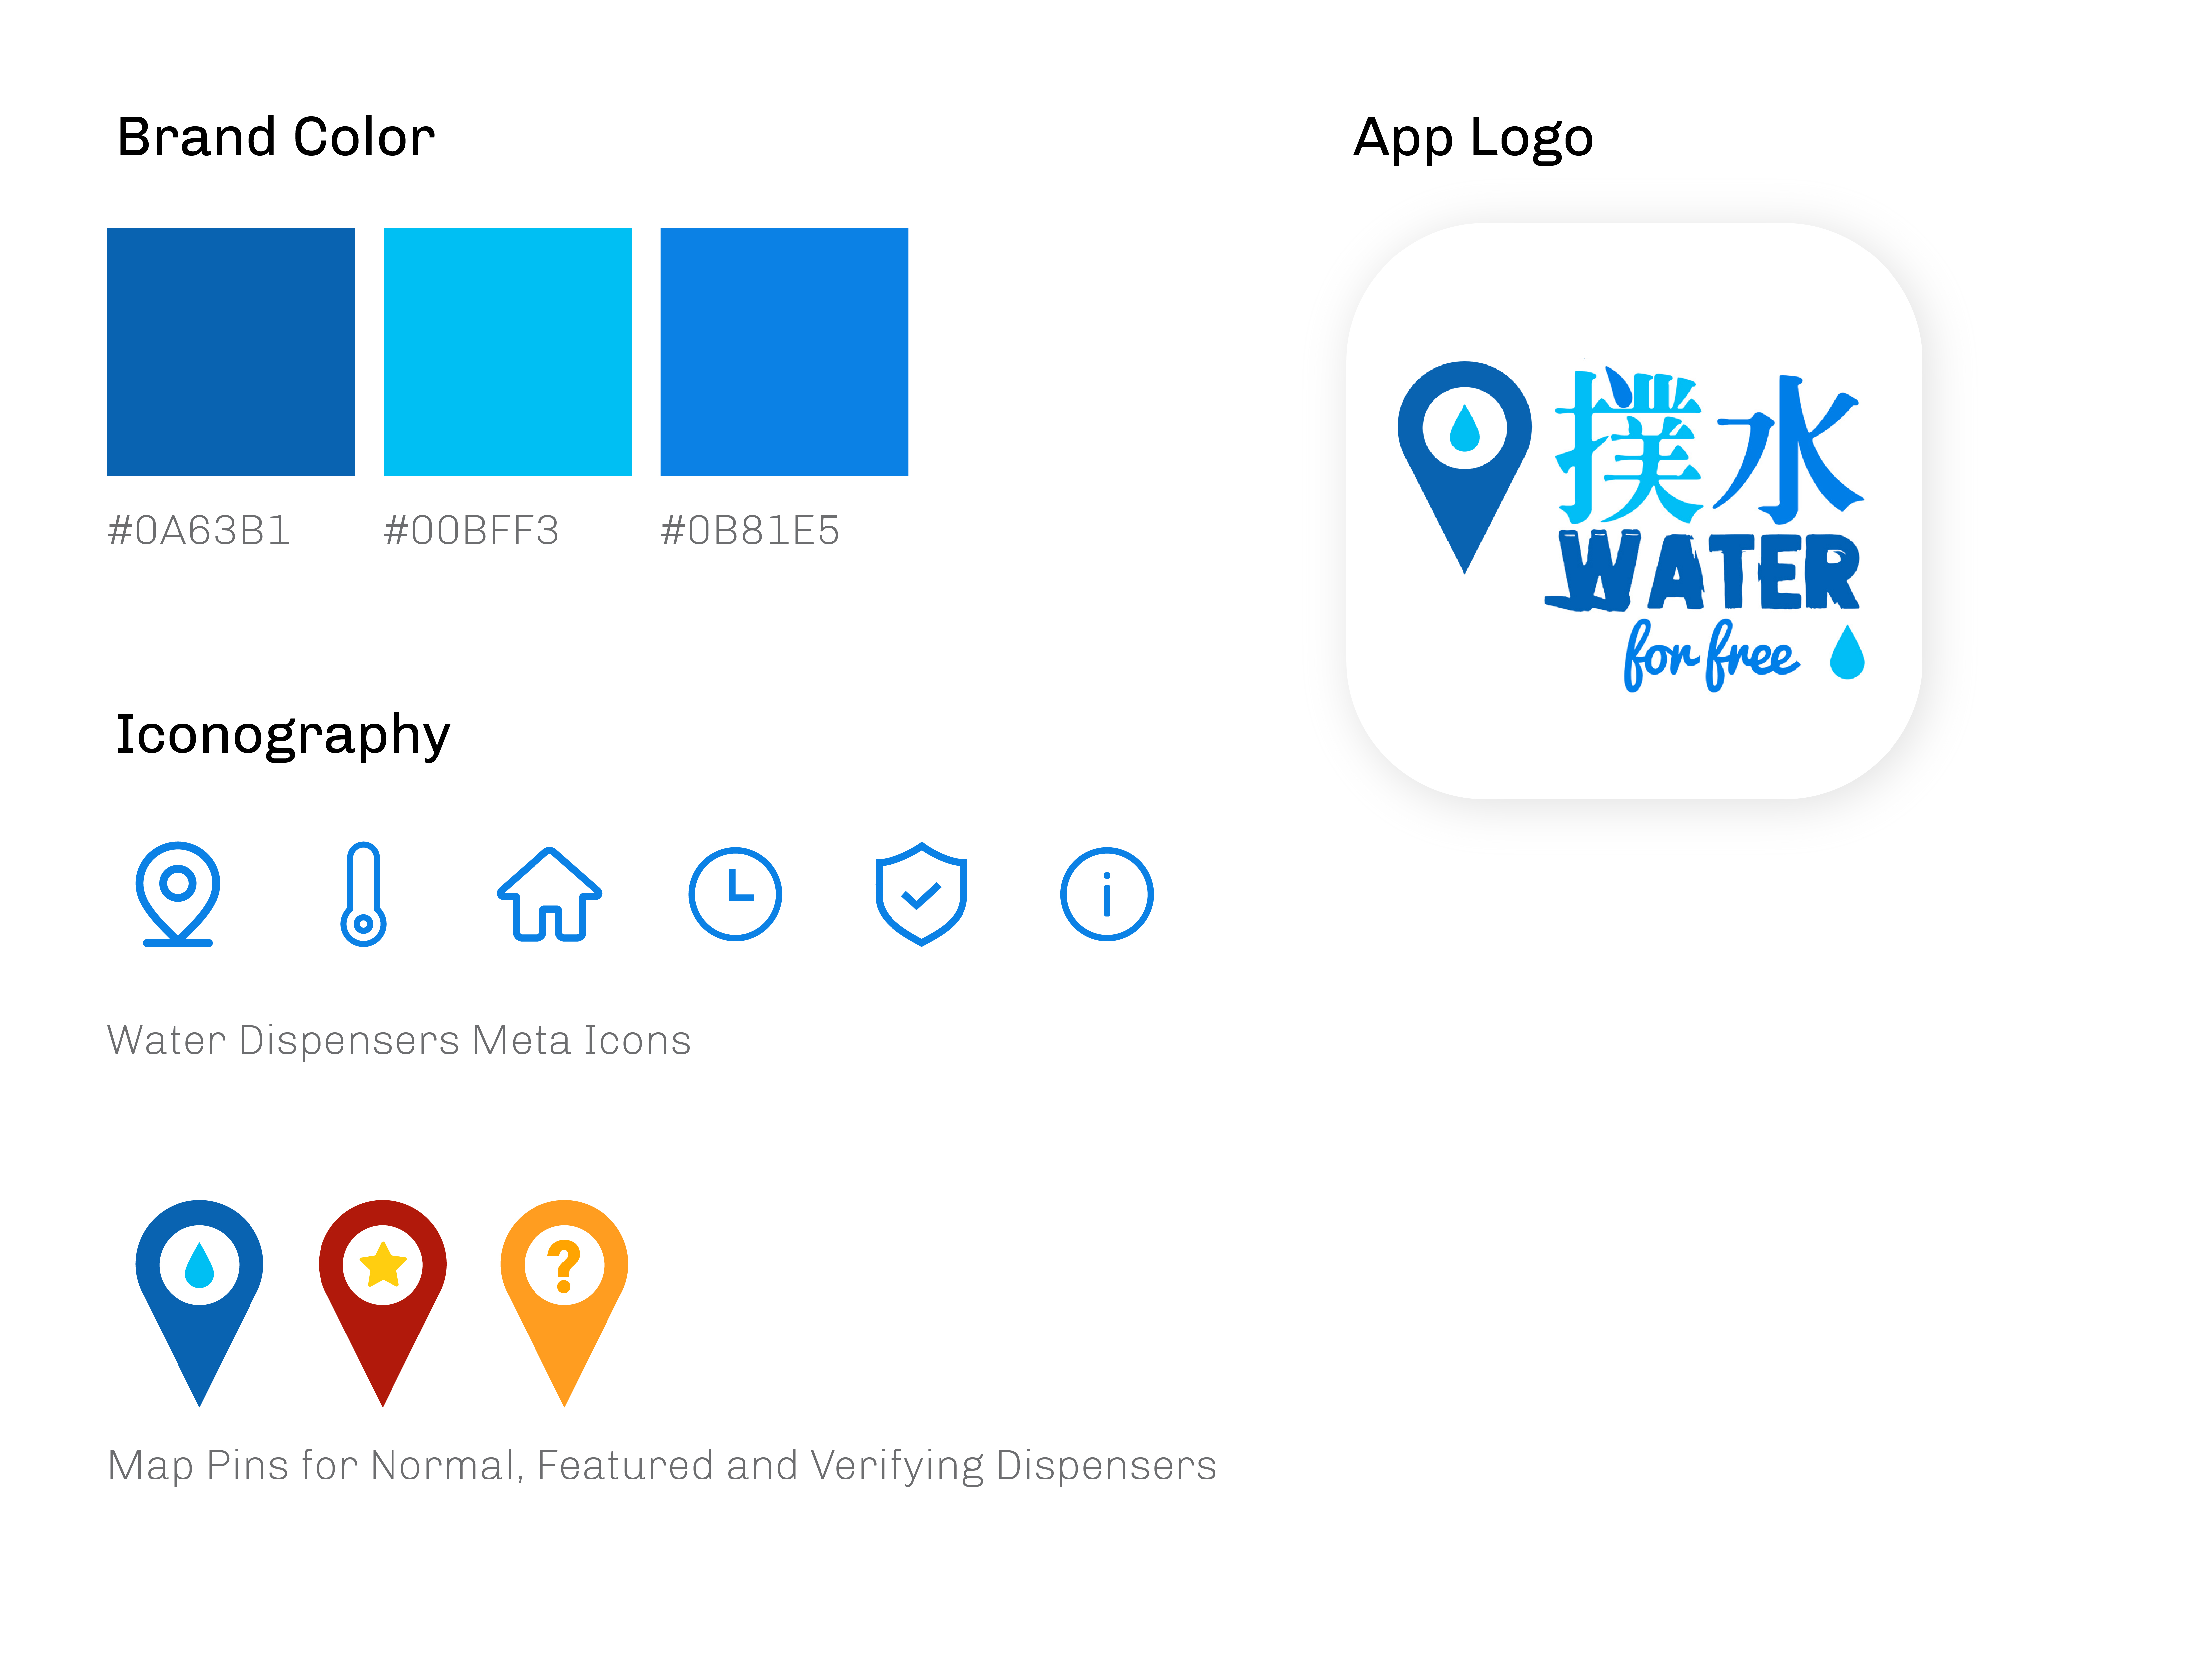
Task: Click the Brand Color heading
Action: pyautogui.click(x=276, y=137)
